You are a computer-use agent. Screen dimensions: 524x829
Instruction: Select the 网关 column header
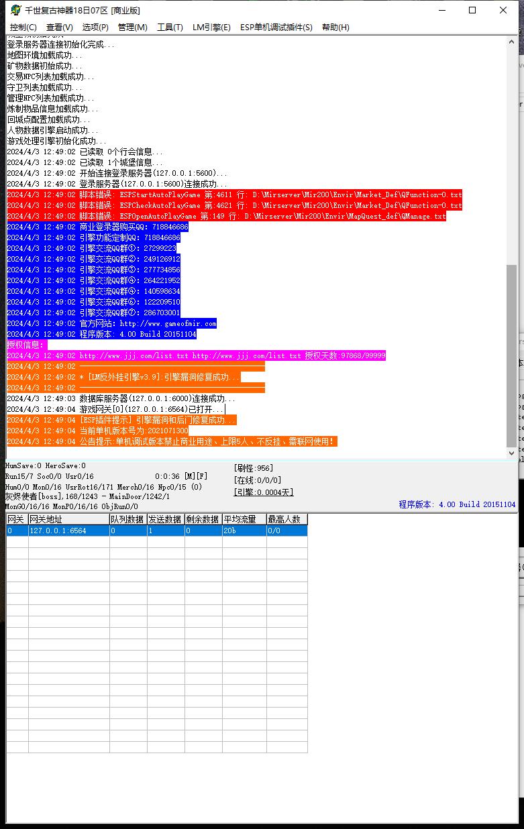(17, 519)
